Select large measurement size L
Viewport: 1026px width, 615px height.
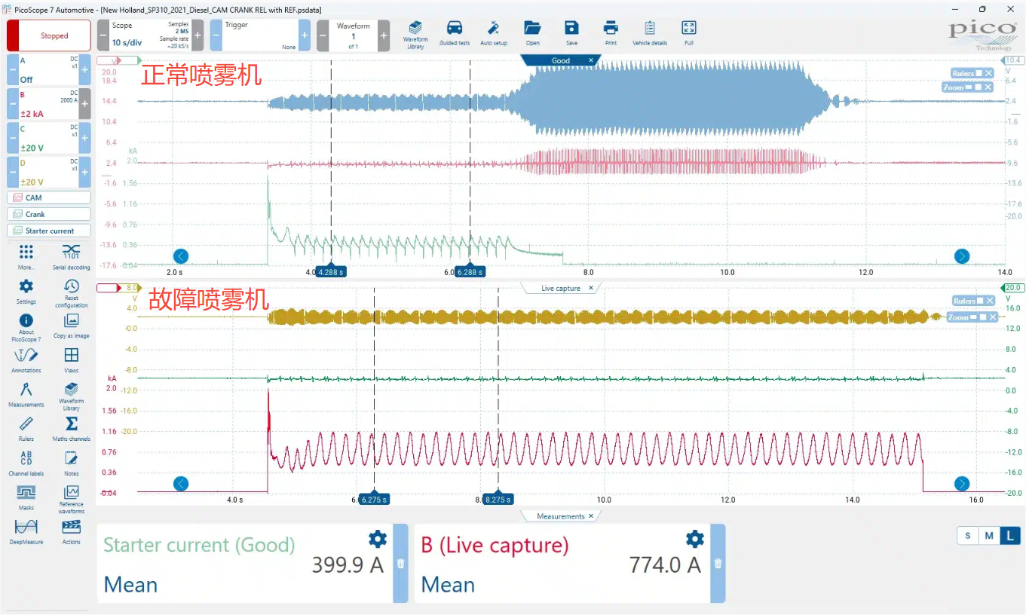(x=1009, y=536)
